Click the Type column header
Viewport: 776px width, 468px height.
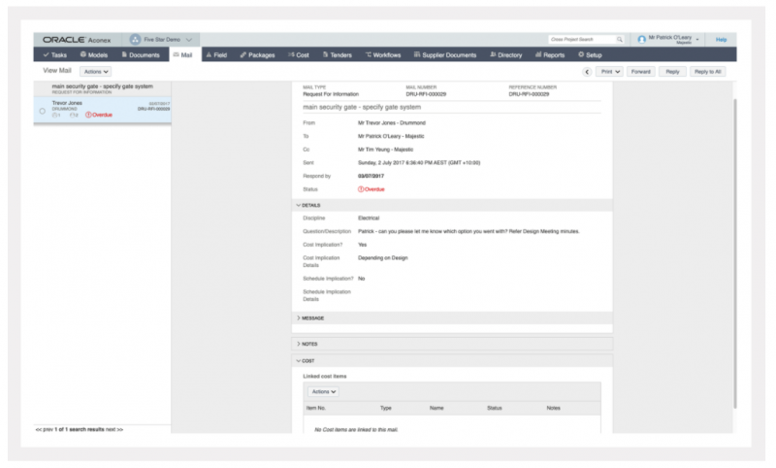coord(385,408)
